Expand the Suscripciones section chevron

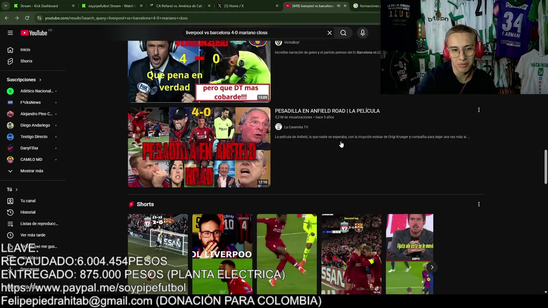tap(40, 80)
